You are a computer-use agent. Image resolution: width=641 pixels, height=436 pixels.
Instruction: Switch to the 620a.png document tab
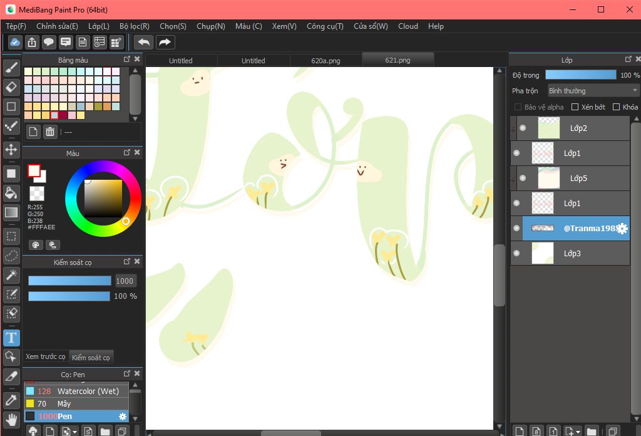(x=326, y=61)
